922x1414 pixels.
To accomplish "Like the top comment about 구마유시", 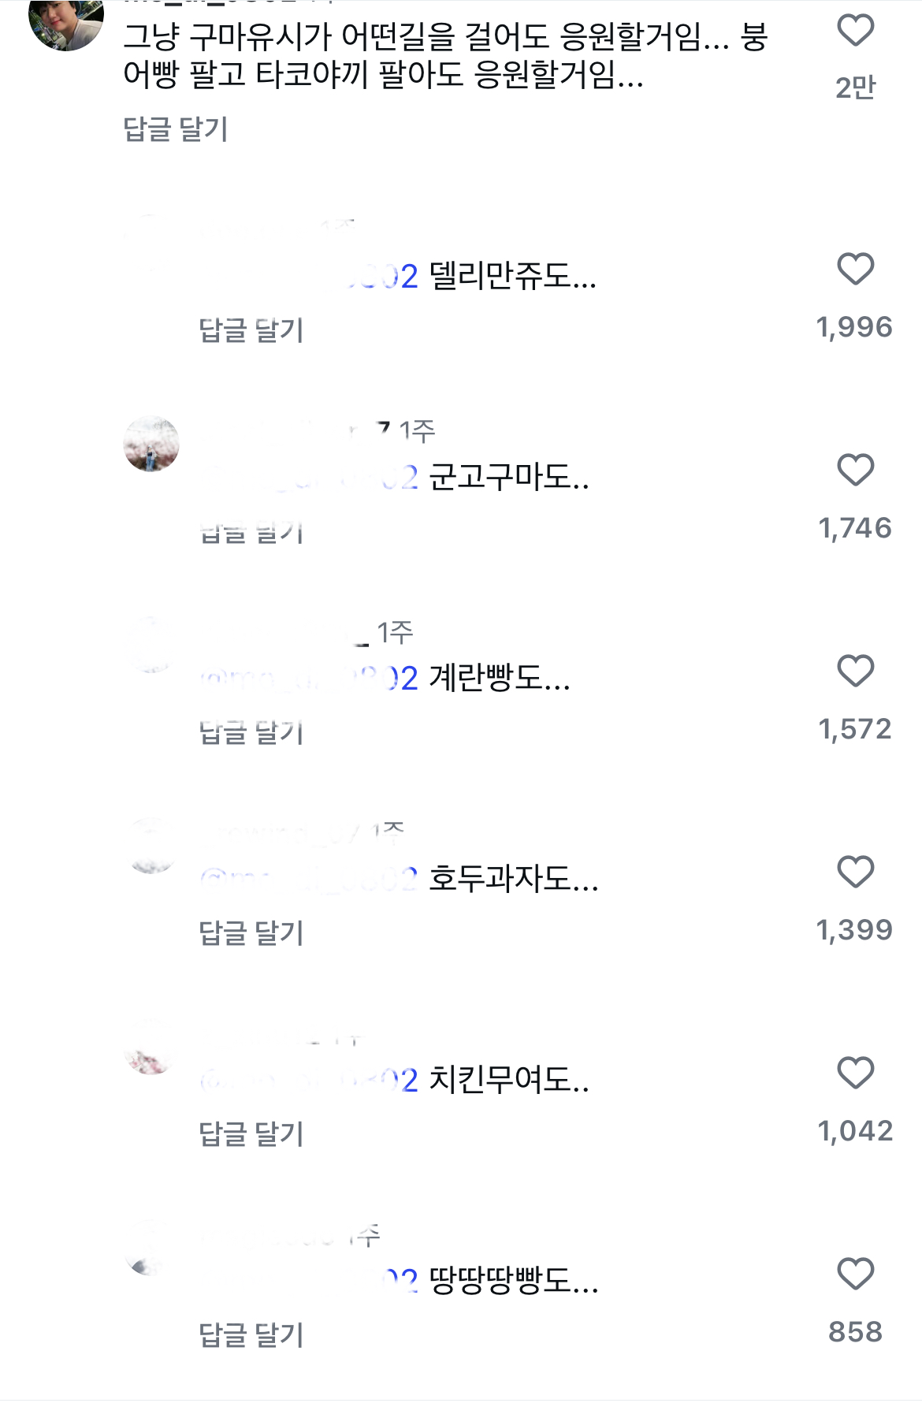I will tap(855, 31).
